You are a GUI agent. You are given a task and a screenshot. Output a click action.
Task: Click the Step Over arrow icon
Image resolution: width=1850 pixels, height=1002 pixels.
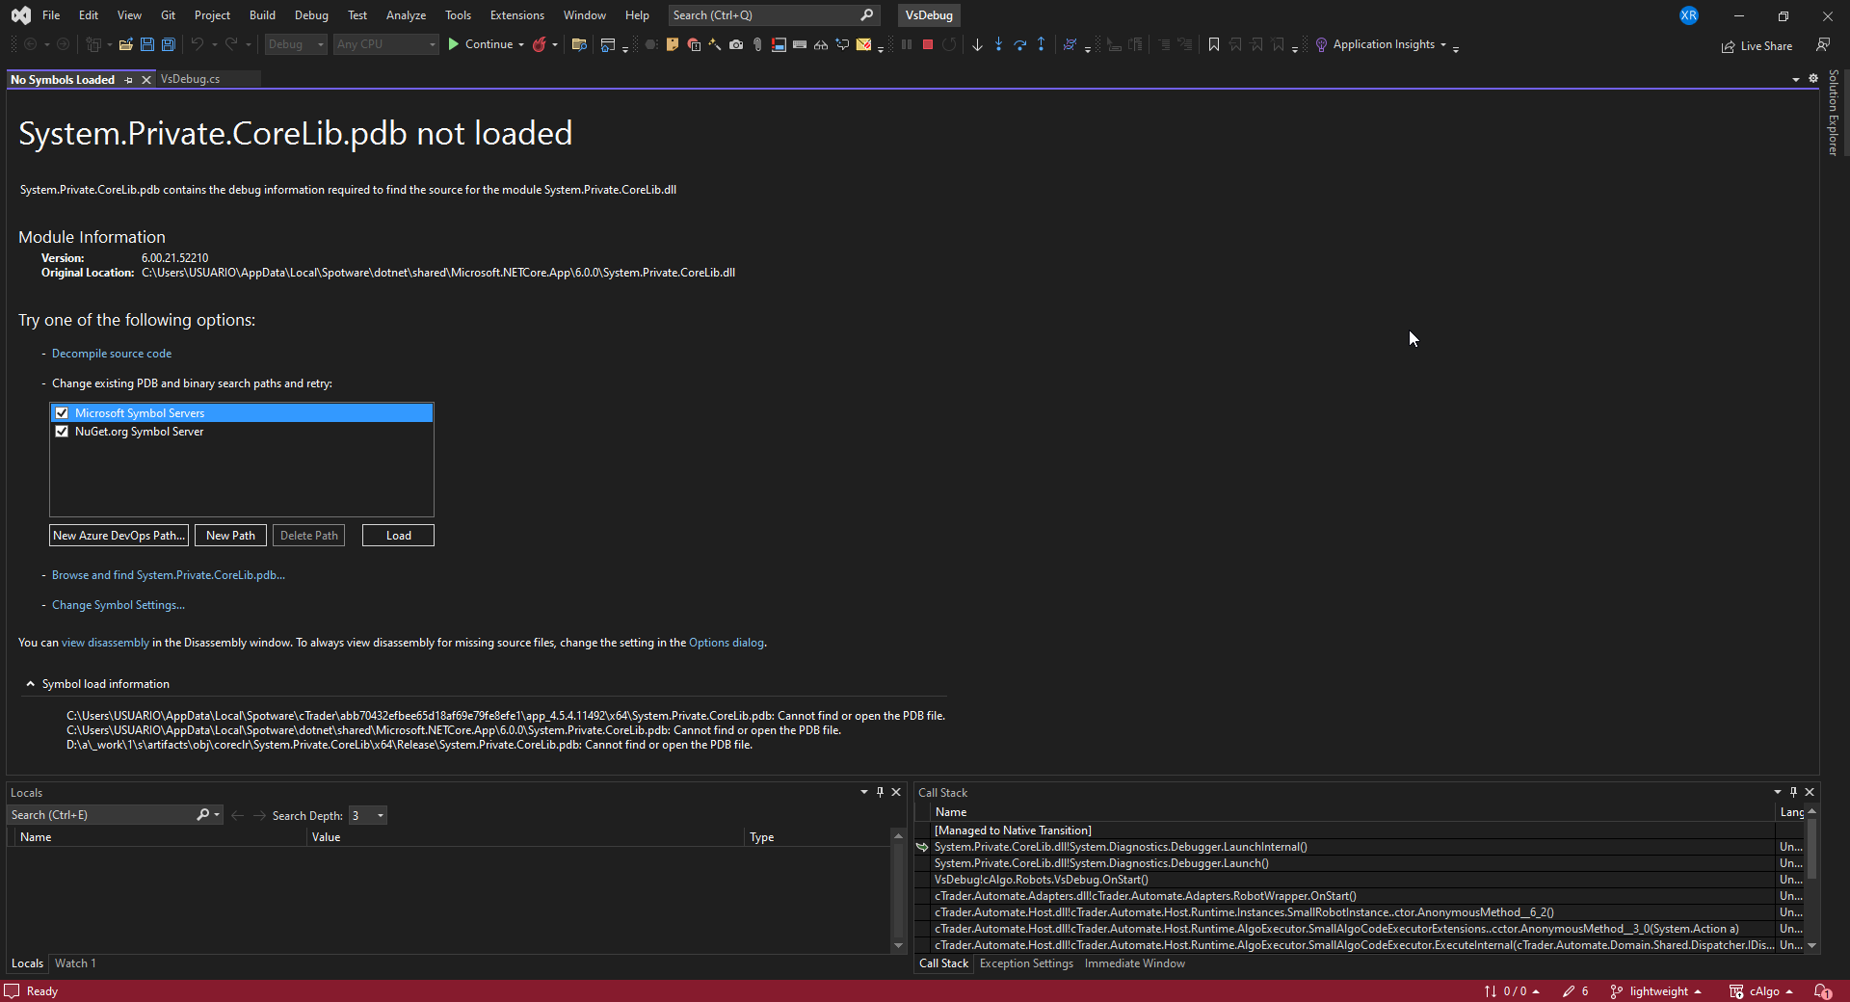click(x=1019, y=44)
